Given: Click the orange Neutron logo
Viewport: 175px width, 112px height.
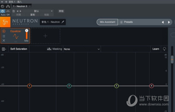Looking at the screenshot, I should (x=5, y=22).
